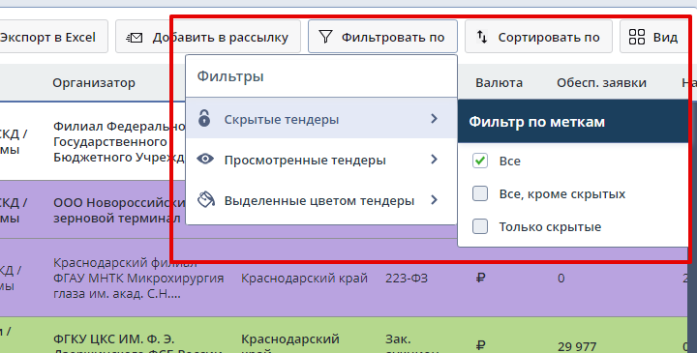Click the funnel filter icon
697x353 pixels.
pos(326,37)
